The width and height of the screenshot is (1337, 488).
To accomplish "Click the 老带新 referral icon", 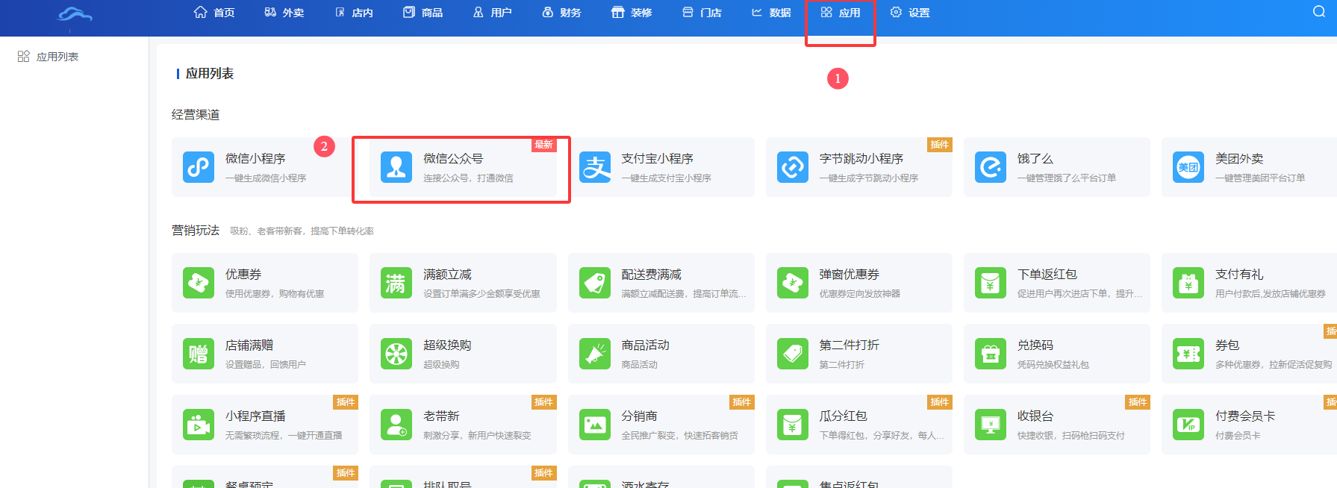I will [x=396, y=425].
